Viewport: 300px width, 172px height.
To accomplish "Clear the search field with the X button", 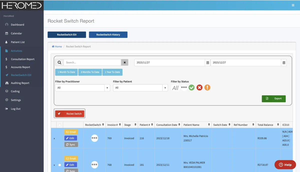I will [x=125, y=62].
